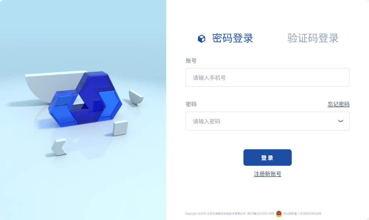Toggle password visibility eye icon
Viewport: 369px width, 220px height.
click(341, 121)
